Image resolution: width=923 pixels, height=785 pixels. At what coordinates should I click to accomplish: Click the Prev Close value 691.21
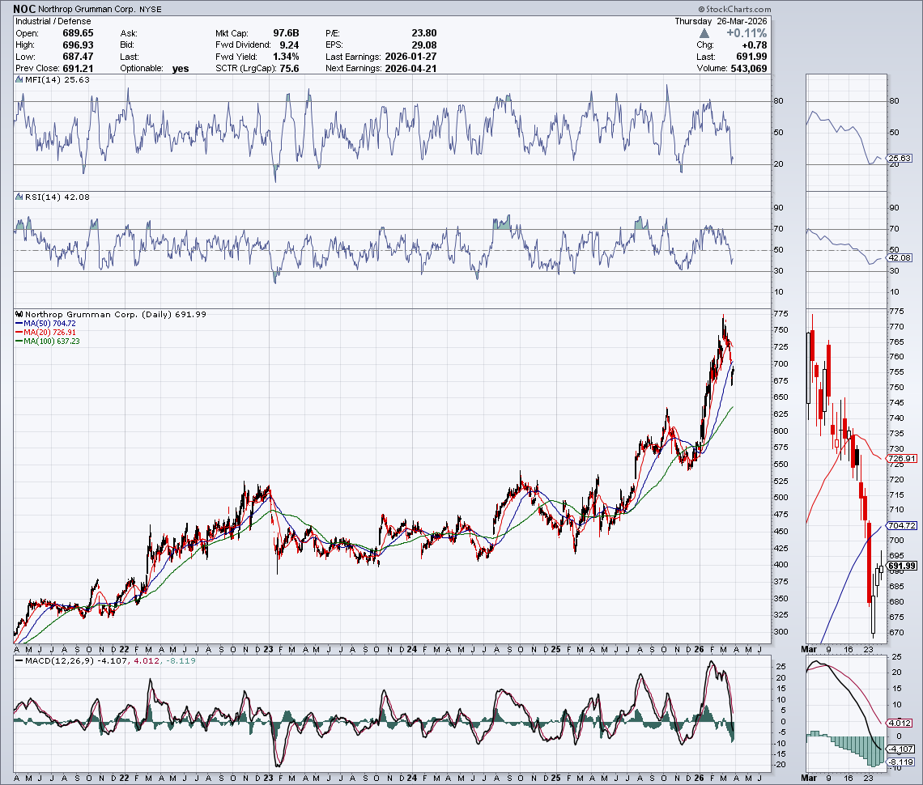[x=78, y=68]
